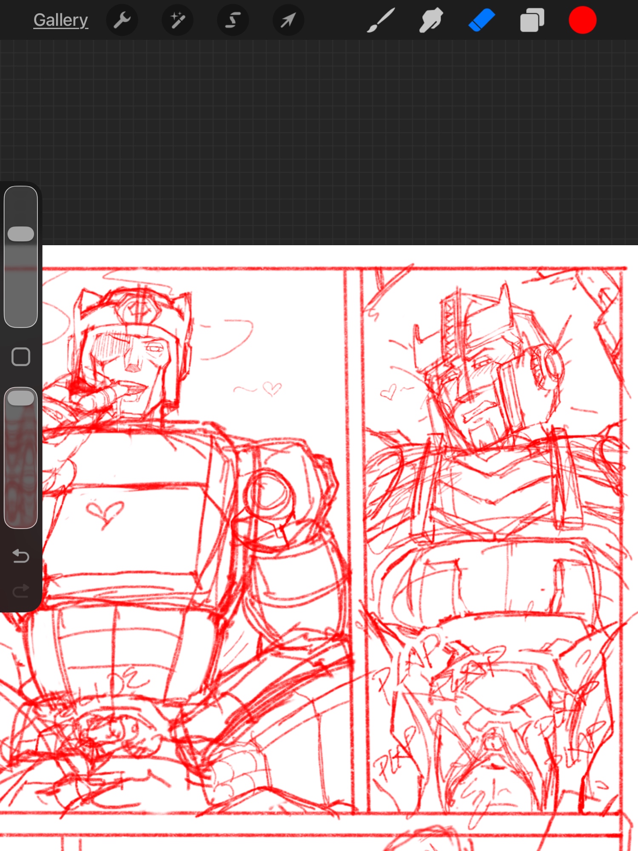Open the Gallery
Screen dimensions: 638x851
(x=60, y=20)
